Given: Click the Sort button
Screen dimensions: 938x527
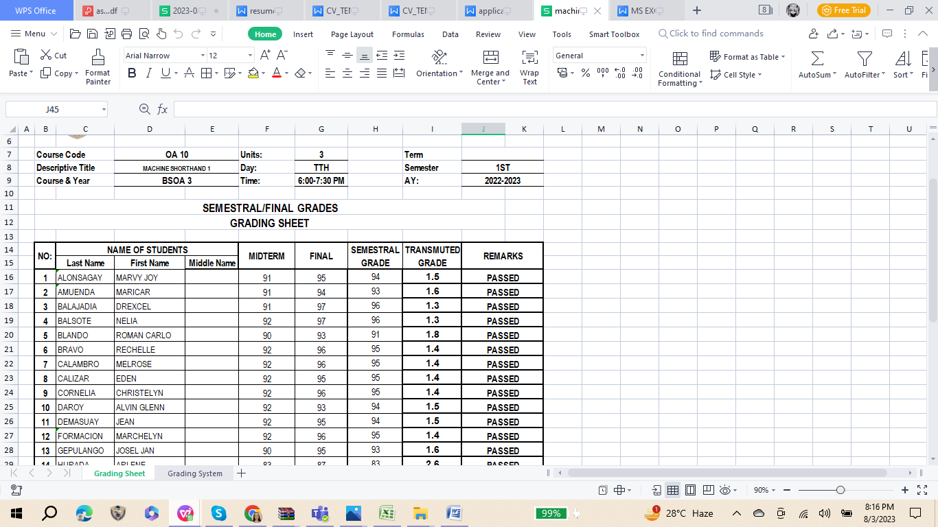Looking at the screenshot, I should pyautogui.click(x=903, y=65).
